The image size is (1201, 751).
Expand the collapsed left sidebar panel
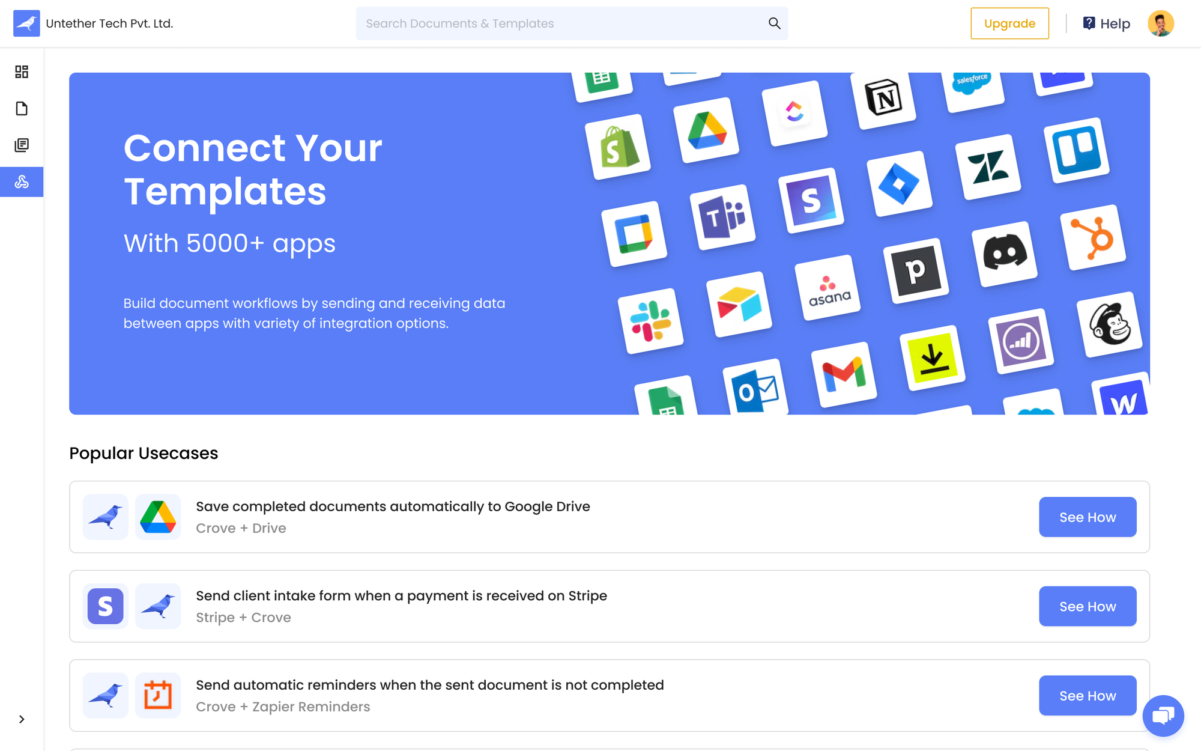(22, 719)
